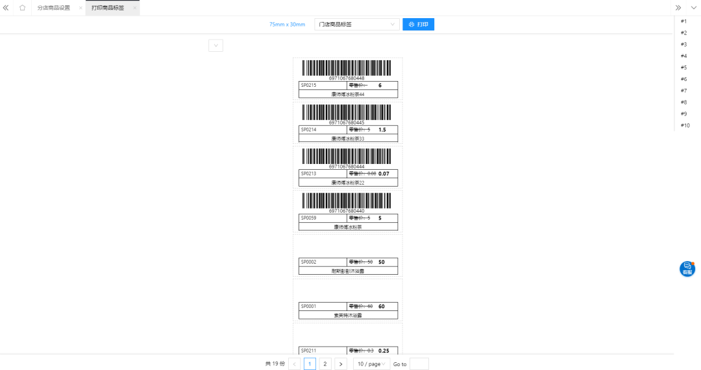The image size is (701, 370).
Task: Close the 分店商品设置 tab
Action: click(x=80, y=8)
